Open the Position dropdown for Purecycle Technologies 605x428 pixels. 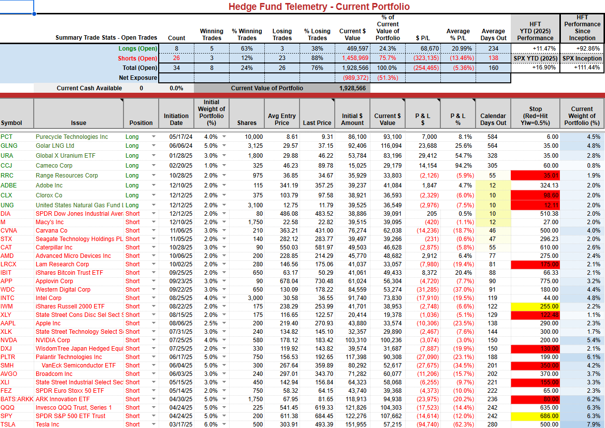tap(153, 137)
